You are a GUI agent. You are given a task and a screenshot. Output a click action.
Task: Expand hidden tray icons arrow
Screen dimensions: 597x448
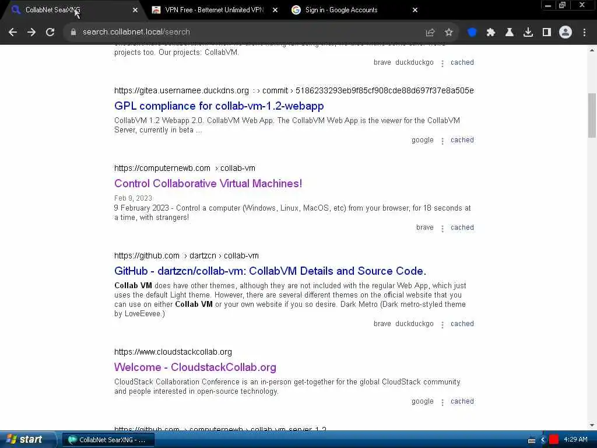click(543, 440)
